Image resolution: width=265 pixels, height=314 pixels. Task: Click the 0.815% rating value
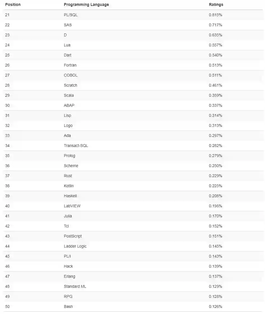(x=216, y=15)
